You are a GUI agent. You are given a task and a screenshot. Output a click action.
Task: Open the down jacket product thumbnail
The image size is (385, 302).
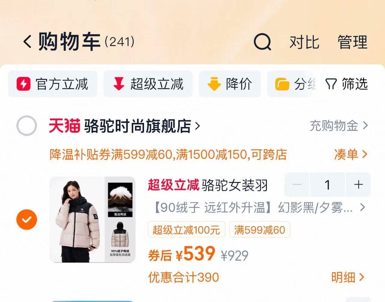coord(92,220)
